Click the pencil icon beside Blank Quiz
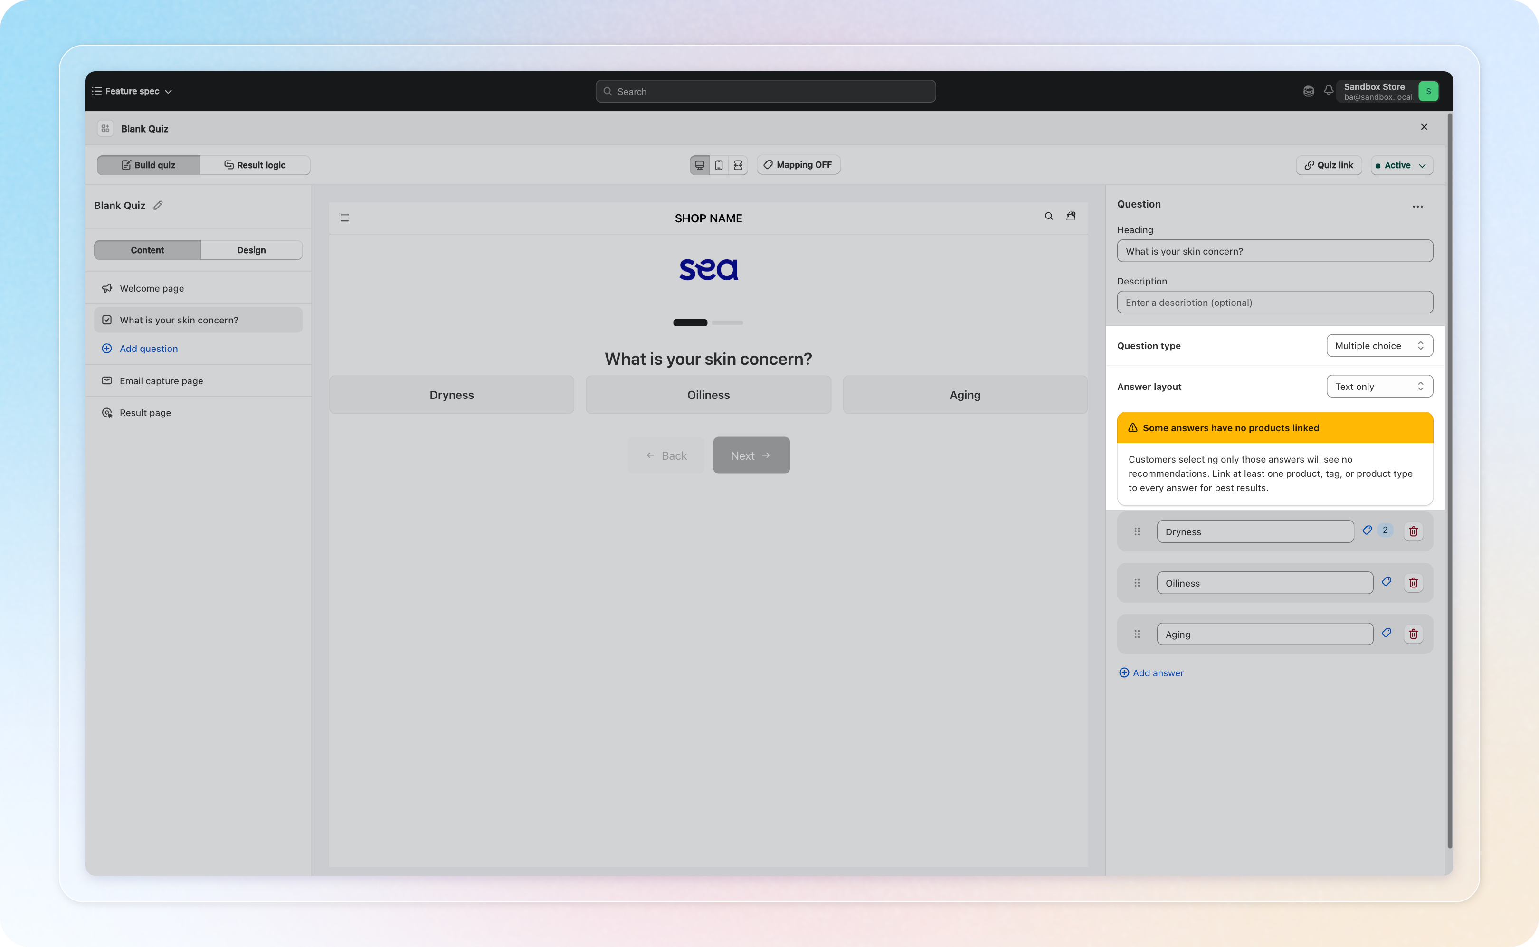 (x=158, y=206)
